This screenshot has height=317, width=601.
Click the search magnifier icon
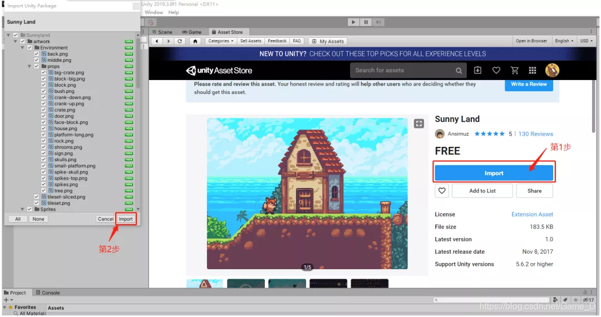tap(459, 71)
